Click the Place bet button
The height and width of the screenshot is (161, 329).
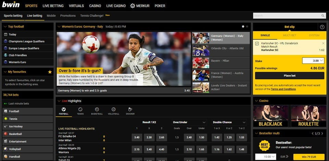[290, 76]
